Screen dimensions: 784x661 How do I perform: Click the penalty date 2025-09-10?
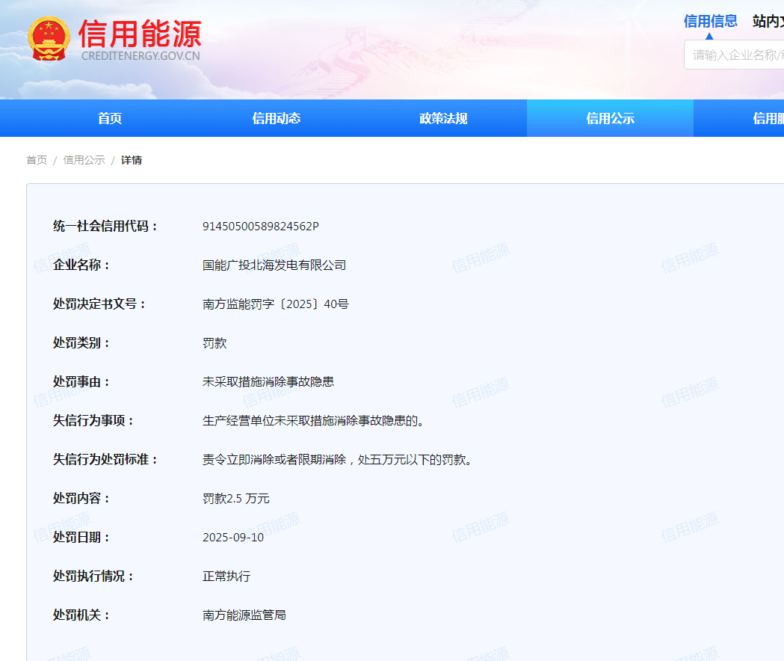pyautogui.click(x=232, y=538)
